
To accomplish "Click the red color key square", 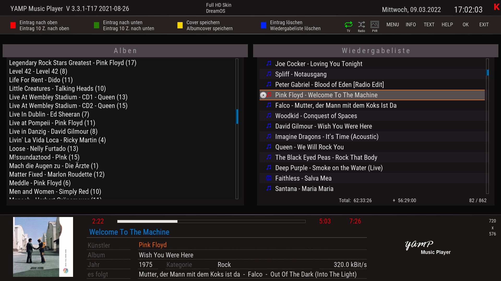I will tap(13, 25).
